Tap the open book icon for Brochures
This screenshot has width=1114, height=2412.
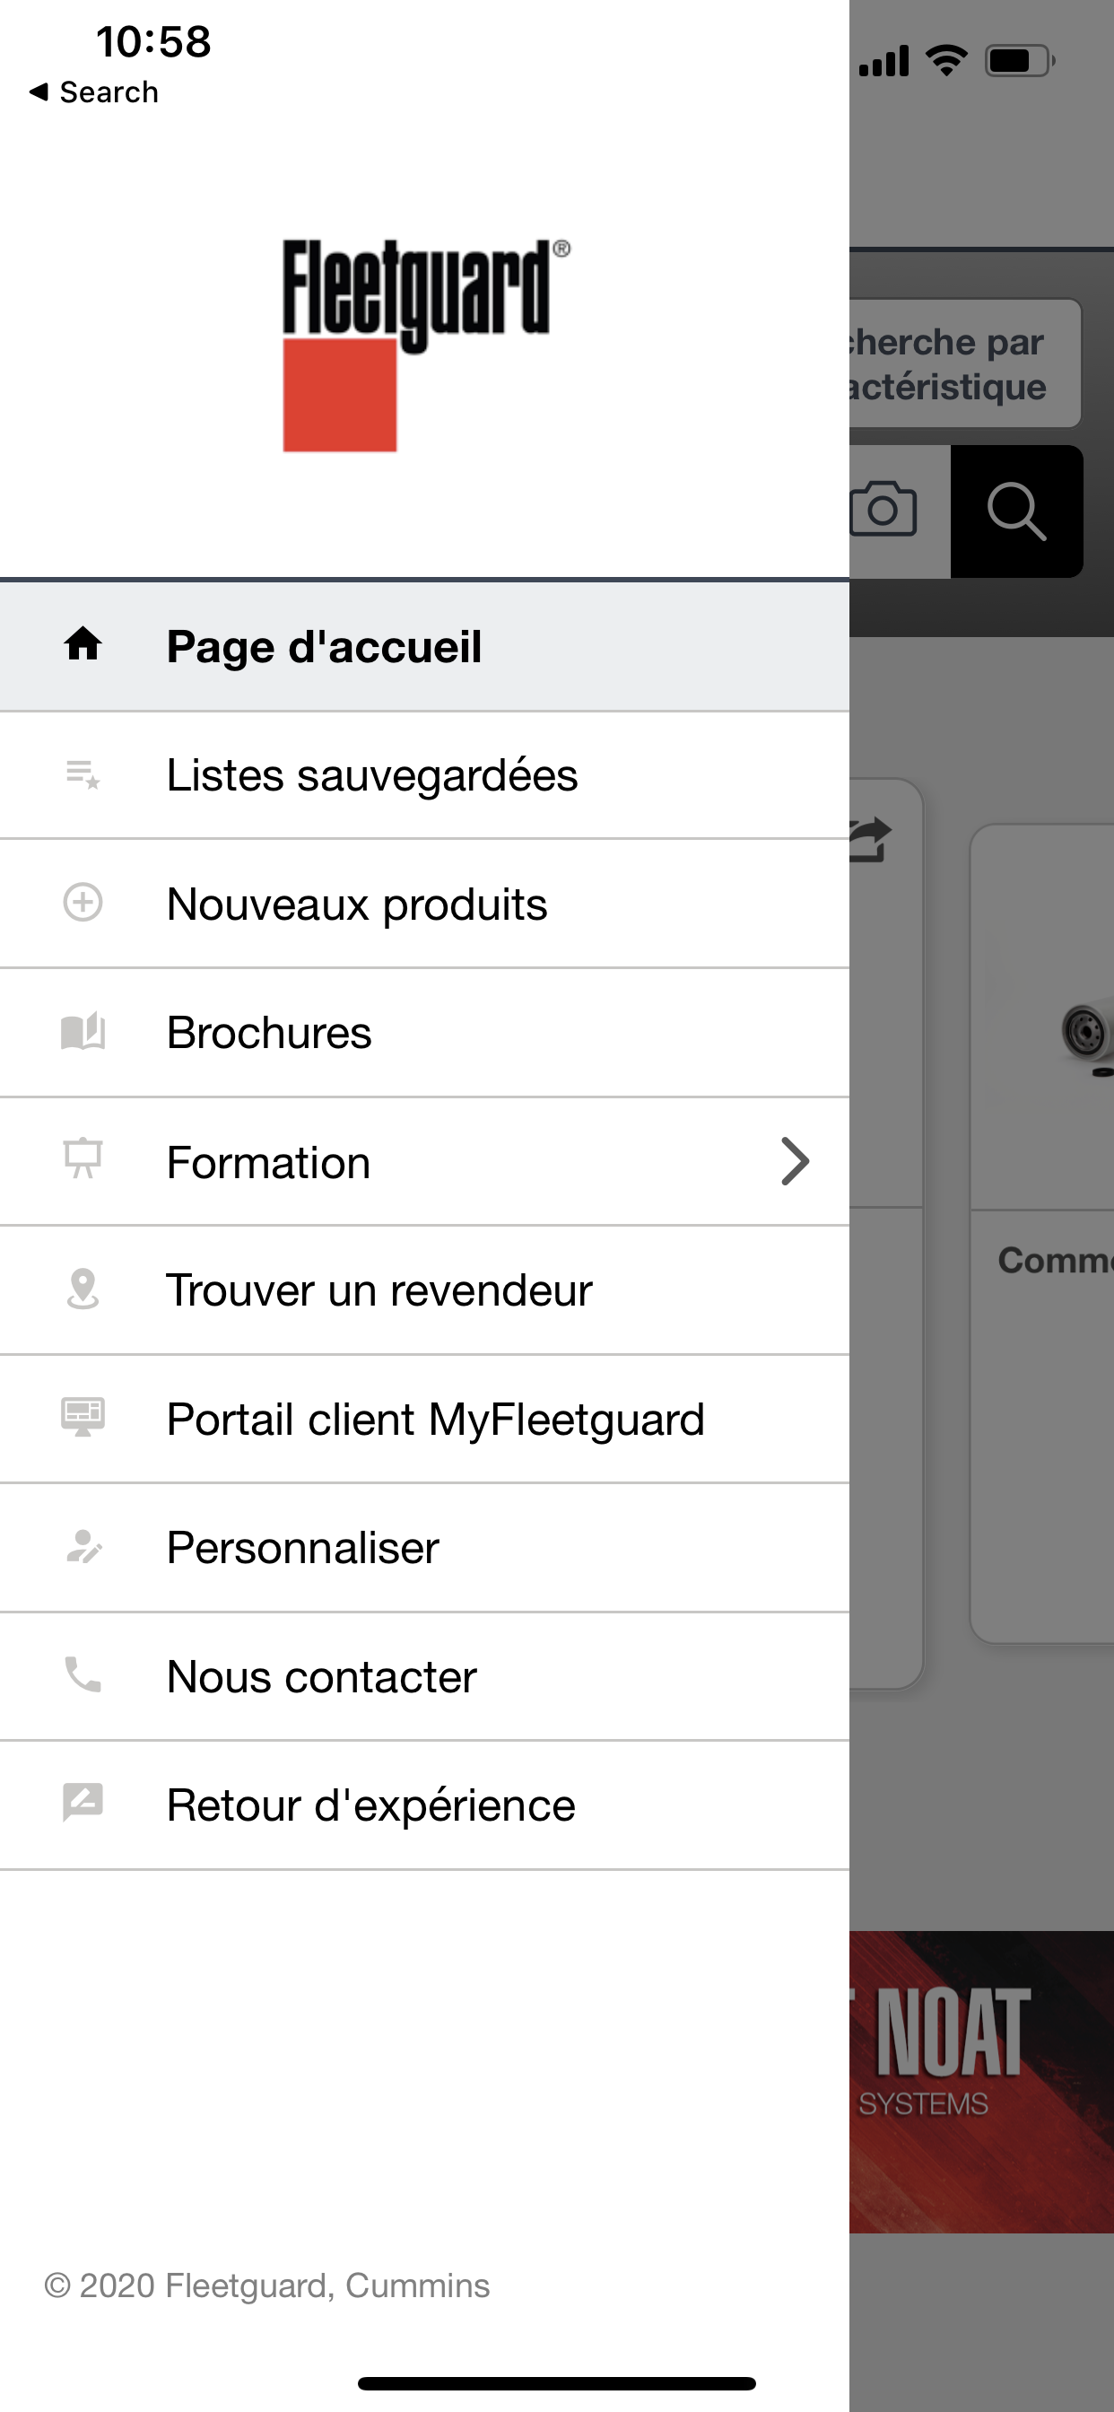pyautogui.click(x=83, y=1031)
